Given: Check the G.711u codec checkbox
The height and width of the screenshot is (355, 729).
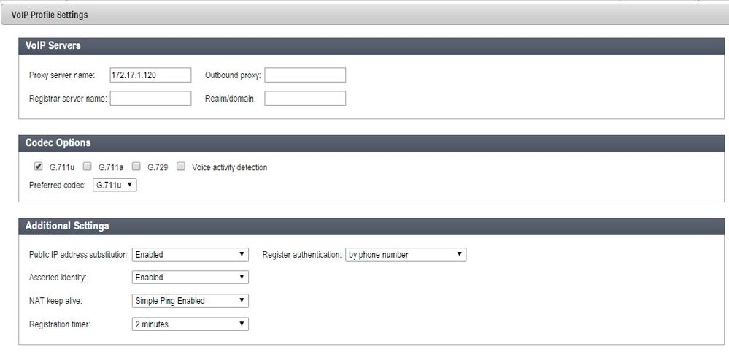Looking at the screenshot, I should coord(38,167).
